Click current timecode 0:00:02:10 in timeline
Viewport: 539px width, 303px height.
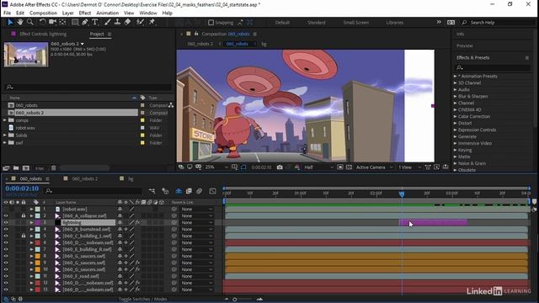click(x=22, y=189)
